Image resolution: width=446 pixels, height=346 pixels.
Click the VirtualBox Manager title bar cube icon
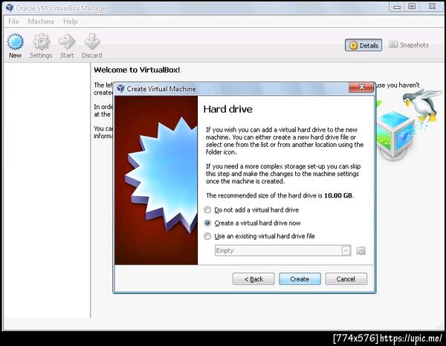click(x=10, y=8)
